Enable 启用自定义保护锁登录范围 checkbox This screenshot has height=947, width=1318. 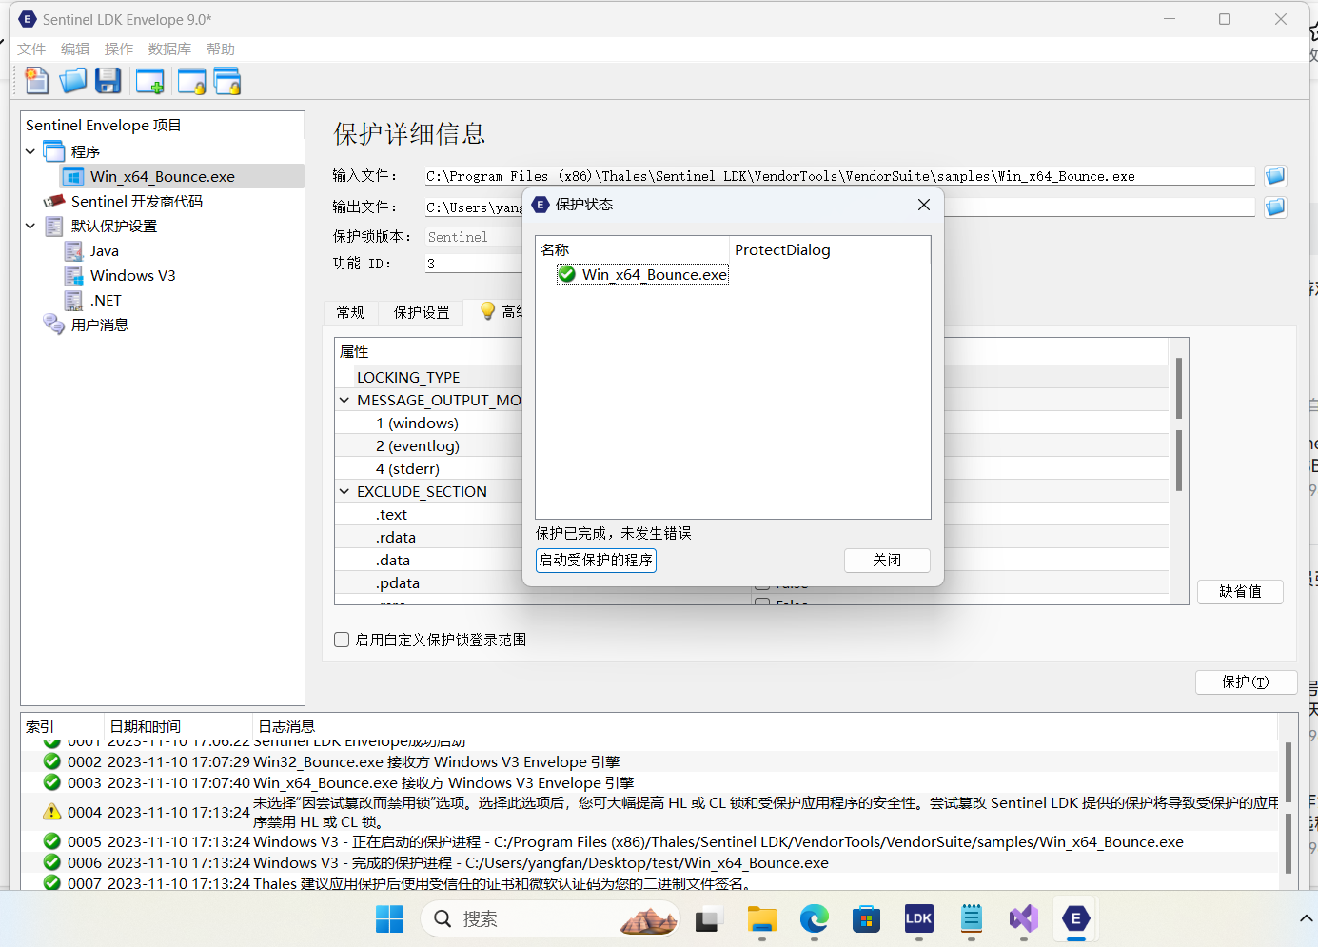pyautogui.click(x=342, y=640)
